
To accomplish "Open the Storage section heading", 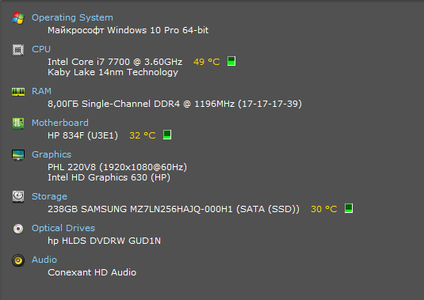I will [x=49, y=196].
